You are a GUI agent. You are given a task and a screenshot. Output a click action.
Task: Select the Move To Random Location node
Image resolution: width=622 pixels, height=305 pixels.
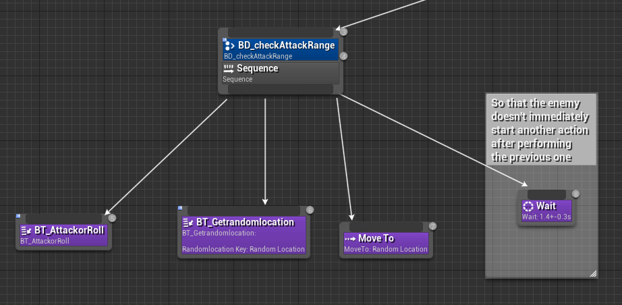pos(386,243)
